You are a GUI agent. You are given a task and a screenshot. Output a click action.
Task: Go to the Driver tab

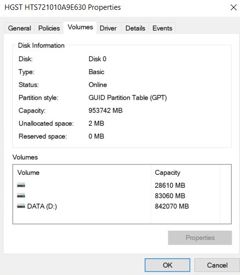(x=108, y=28)
